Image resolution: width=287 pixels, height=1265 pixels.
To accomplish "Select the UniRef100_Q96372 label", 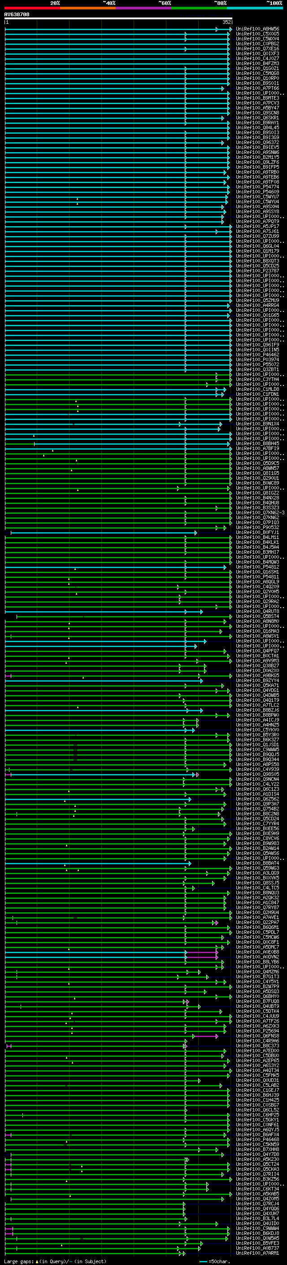I will [257, 142].
